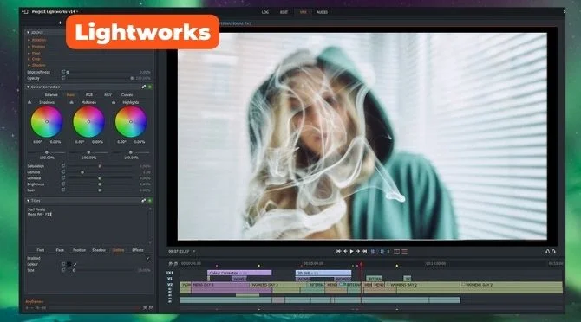Click the slider handle below Shadows wheel
The image size is (581, 322).
(46, 152)
